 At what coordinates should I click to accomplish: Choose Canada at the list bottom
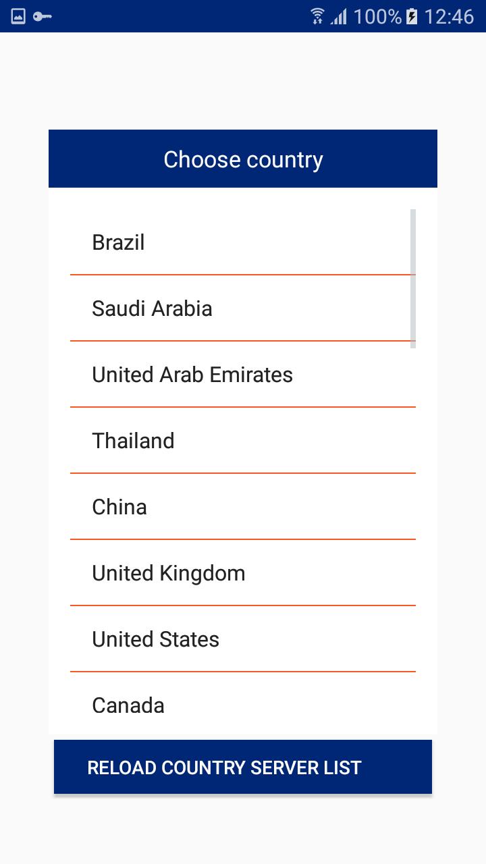[243, 703]
